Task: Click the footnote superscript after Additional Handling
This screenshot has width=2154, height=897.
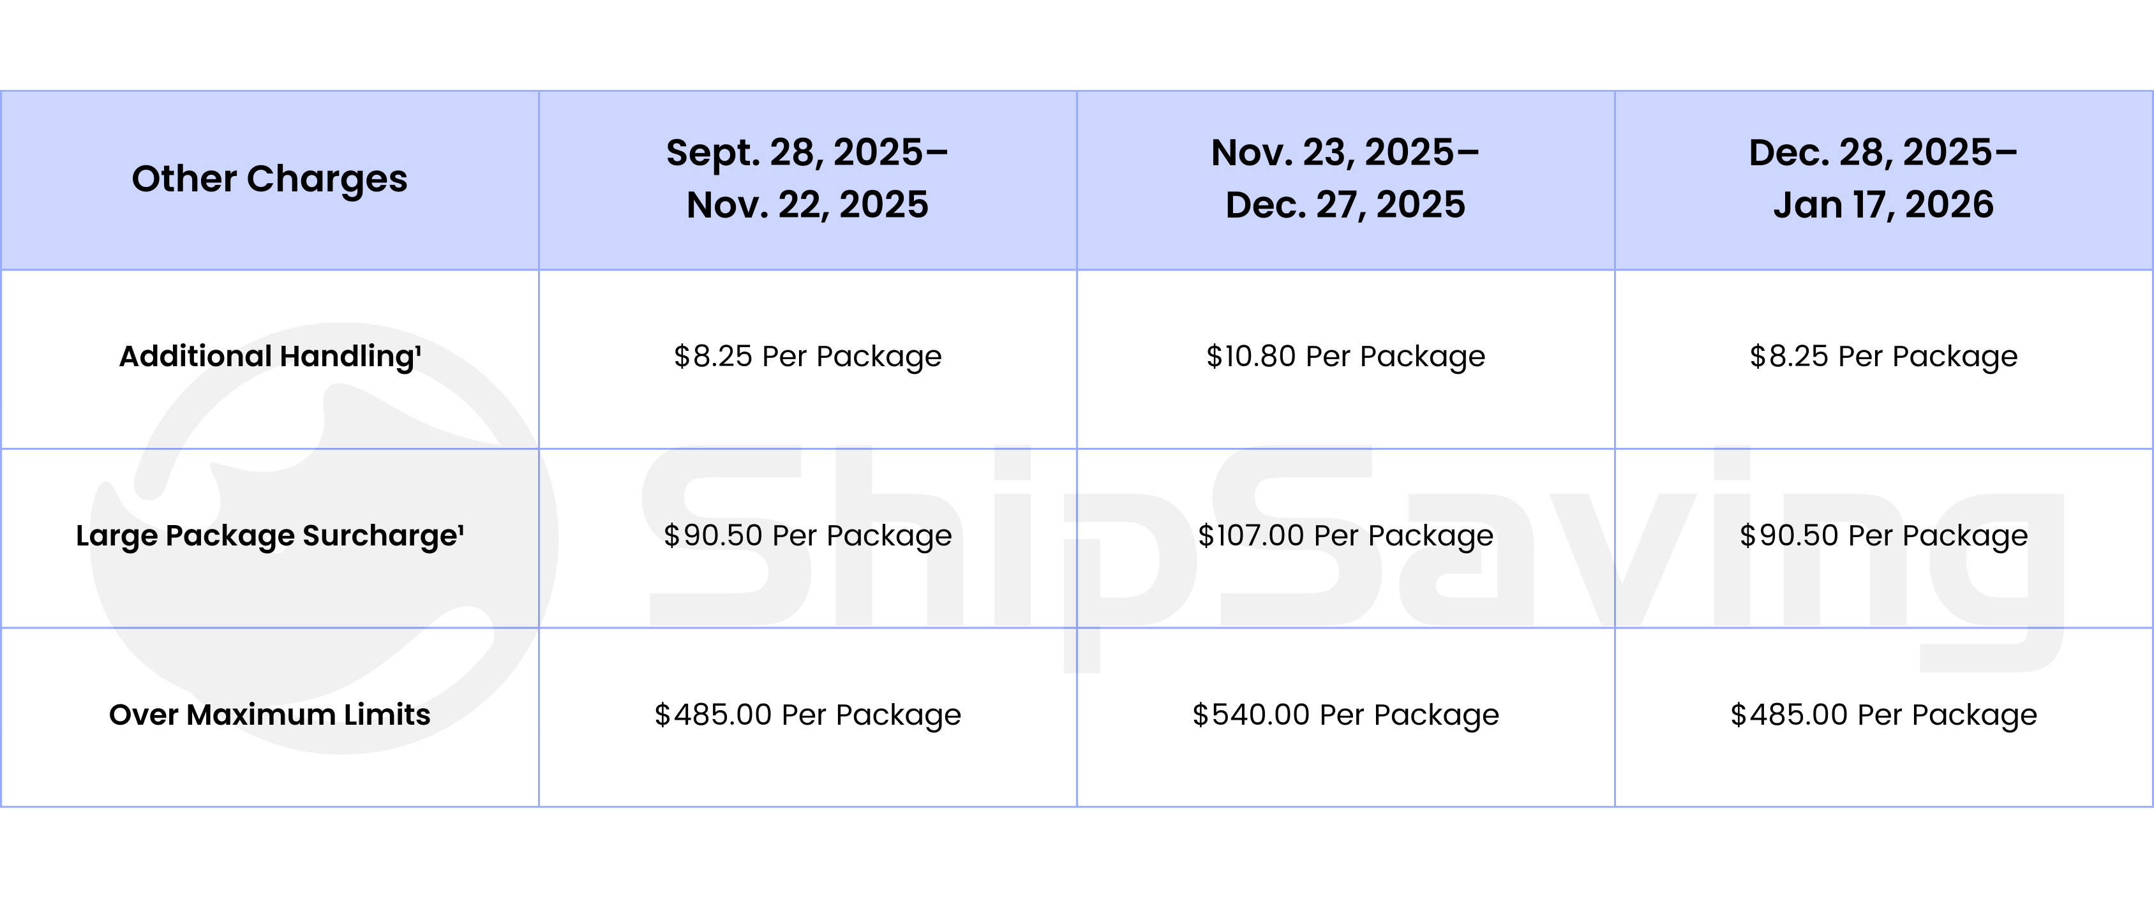Action: (x=418, y=348)
